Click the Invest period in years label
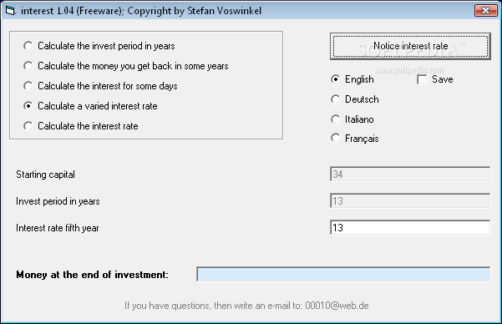 [x=58, y=201]
